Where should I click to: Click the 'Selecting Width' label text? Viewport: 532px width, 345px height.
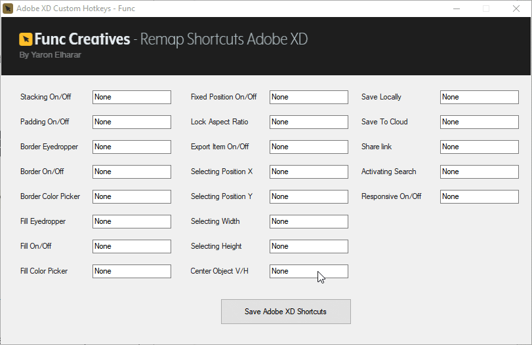coord(215,221)
